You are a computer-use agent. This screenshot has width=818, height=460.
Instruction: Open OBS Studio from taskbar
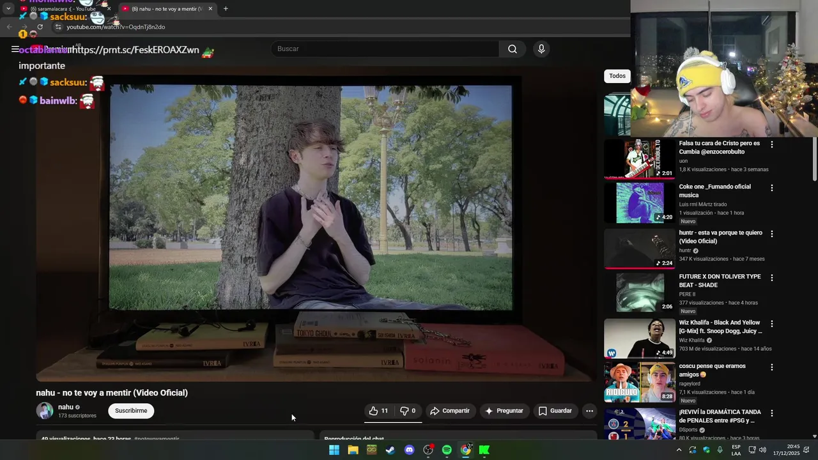point(428,450)
